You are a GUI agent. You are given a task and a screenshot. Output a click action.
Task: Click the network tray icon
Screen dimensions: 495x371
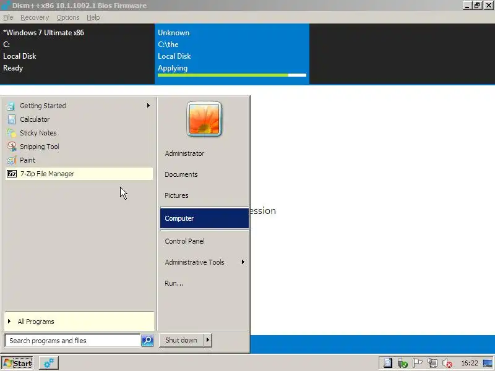coord(432,363)
